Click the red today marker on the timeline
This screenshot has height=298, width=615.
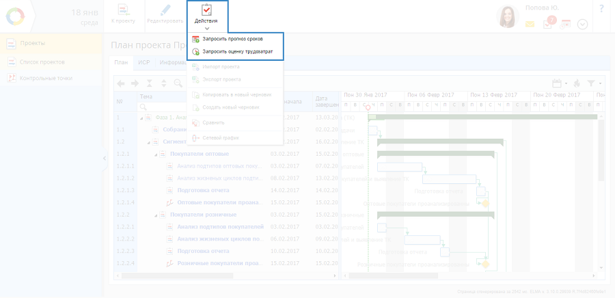[368, 108]
